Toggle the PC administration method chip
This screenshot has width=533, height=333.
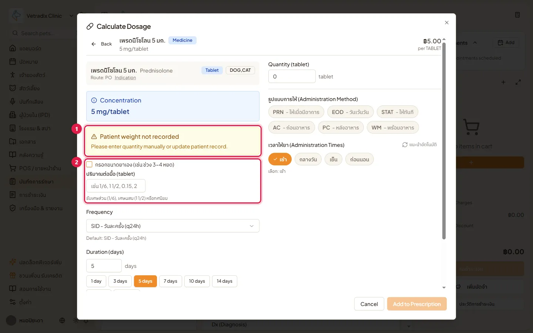(341, 128)
